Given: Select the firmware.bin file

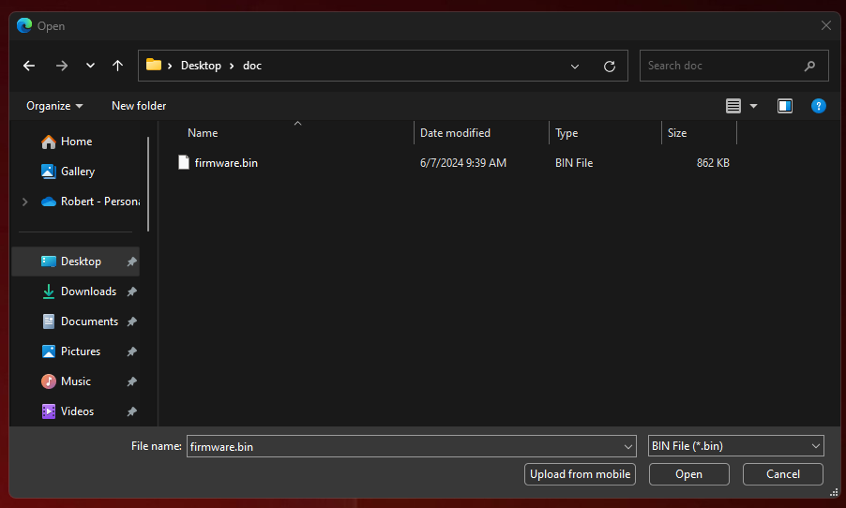Looking at the screenshot, I should [x=225, y=163].
